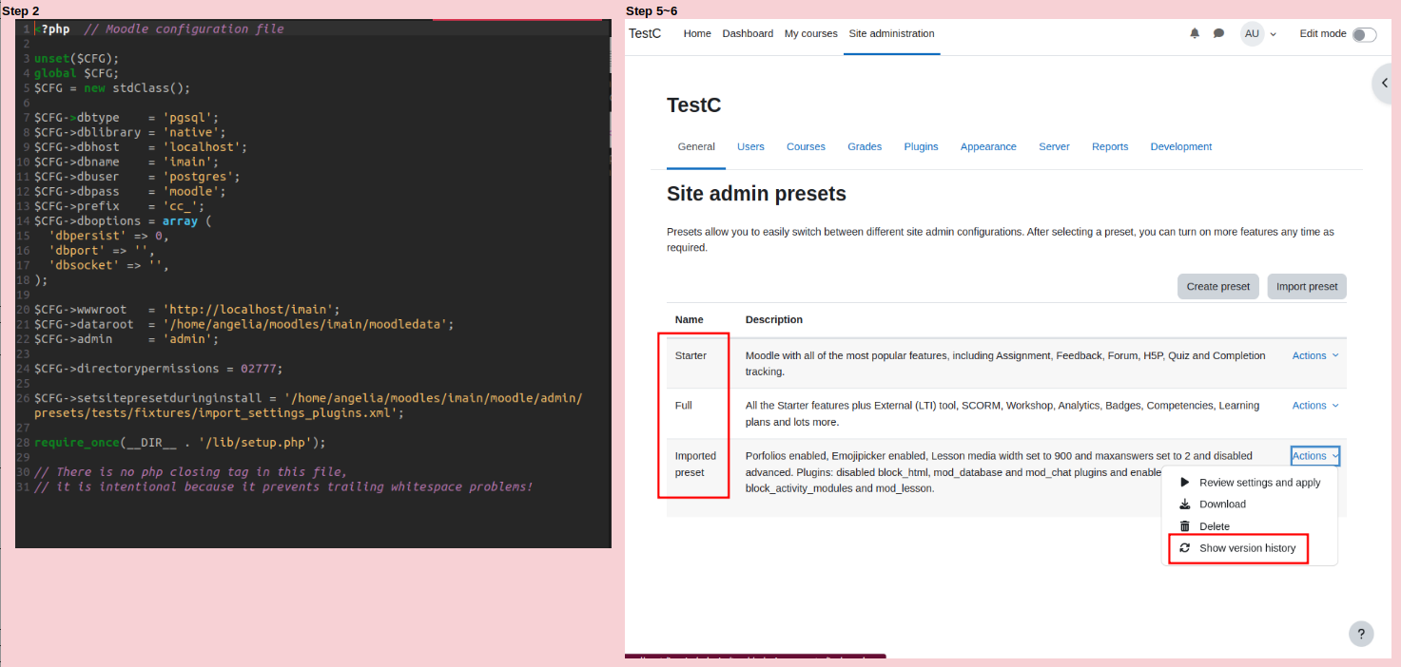Open Actions dropdown for Full preset
Viewport: 1401px width, 667px height.
coord(1315,406)
